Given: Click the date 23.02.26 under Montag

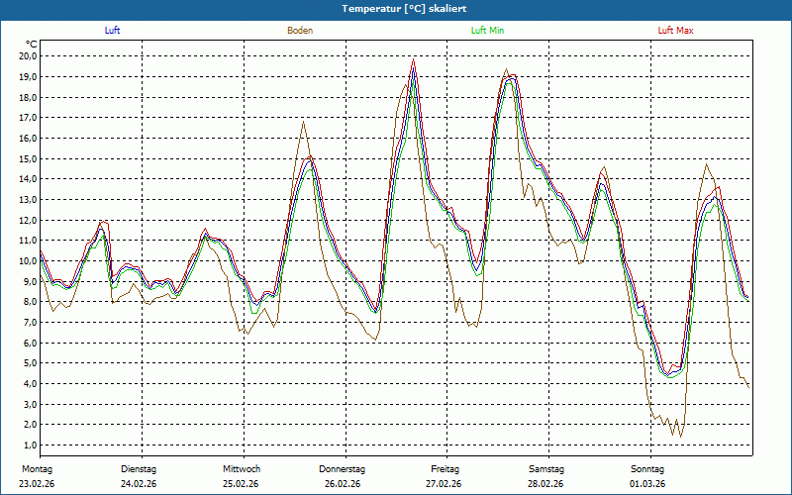Looking at the screenshot, I should point(37,484).
